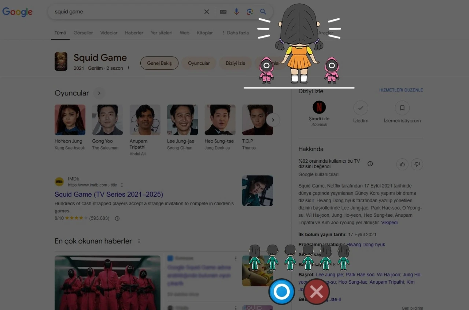Click the right pink guard figure
This screenshot has height=310, width=469.
pyautogui.click(x=332, y=69)
